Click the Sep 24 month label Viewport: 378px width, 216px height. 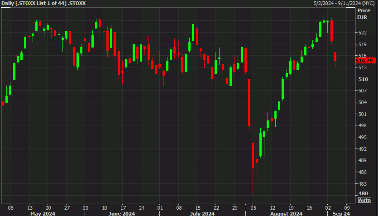[341, 214]
